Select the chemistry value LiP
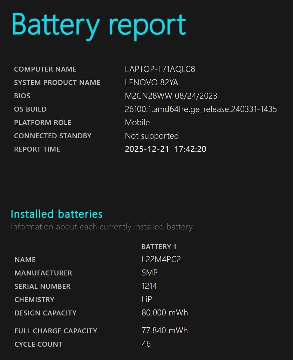293x360 pixels. coord(147,299)
